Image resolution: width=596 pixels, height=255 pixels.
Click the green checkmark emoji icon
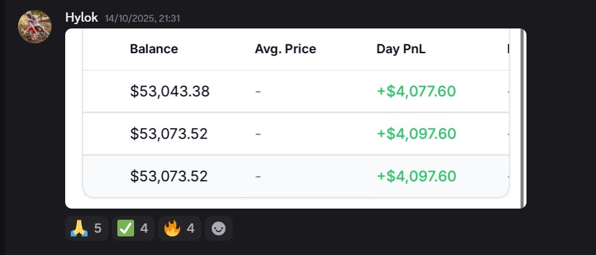pos(125,228)
